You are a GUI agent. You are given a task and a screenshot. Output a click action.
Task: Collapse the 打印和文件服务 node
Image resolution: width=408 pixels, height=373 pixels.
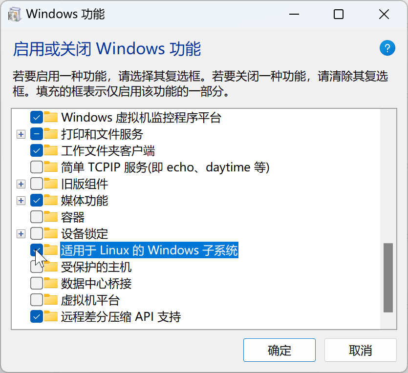click(x=21, y=134)
